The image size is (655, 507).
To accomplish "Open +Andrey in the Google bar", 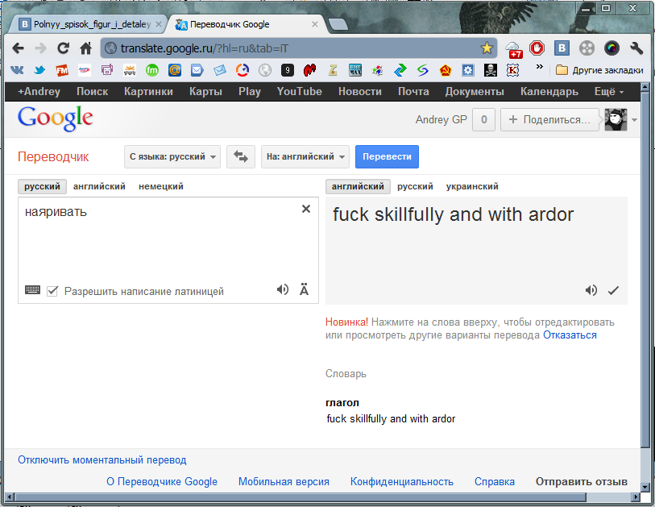I will pos(39,92).
